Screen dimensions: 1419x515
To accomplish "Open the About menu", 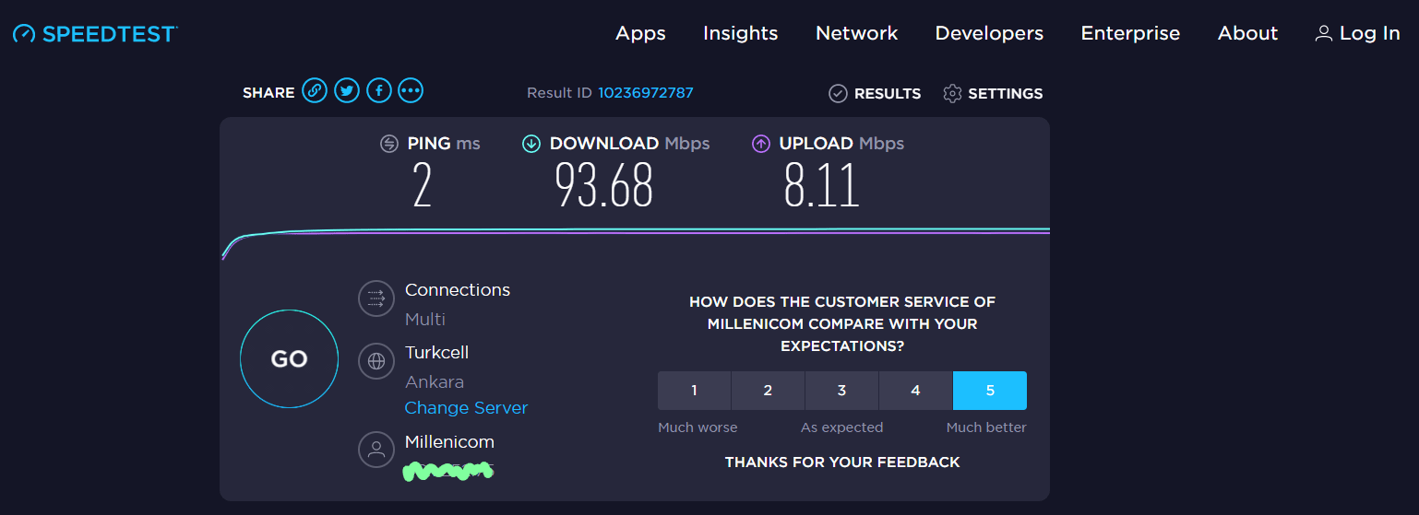I will point(1247,33).
